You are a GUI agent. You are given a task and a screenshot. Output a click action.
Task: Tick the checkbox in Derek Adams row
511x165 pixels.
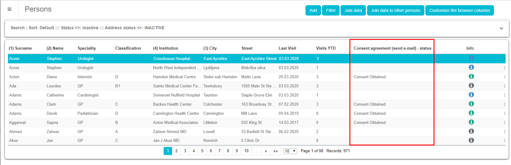click(x=505, y=113)
